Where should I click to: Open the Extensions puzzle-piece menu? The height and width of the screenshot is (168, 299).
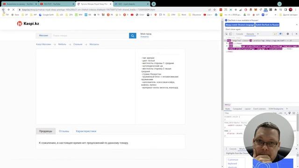point(276,9)
